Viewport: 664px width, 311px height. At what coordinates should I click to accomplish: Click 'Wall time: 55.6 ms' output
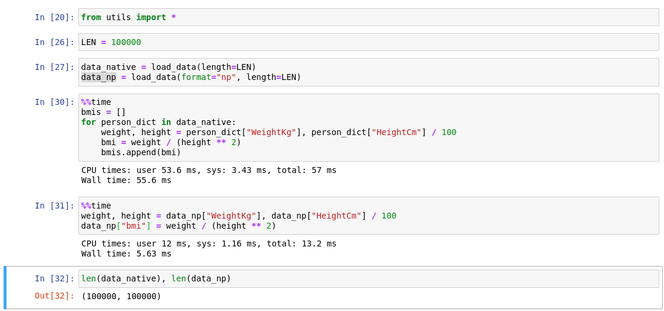126,181
